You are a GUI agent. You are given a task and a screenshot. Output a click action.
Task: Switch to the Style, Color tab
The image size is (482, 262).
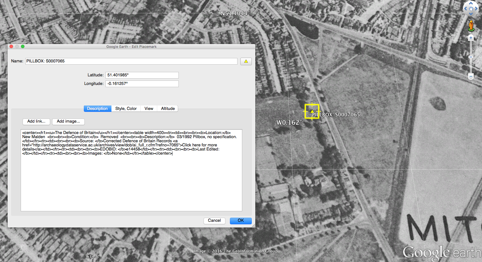click(x=126, y=109)
